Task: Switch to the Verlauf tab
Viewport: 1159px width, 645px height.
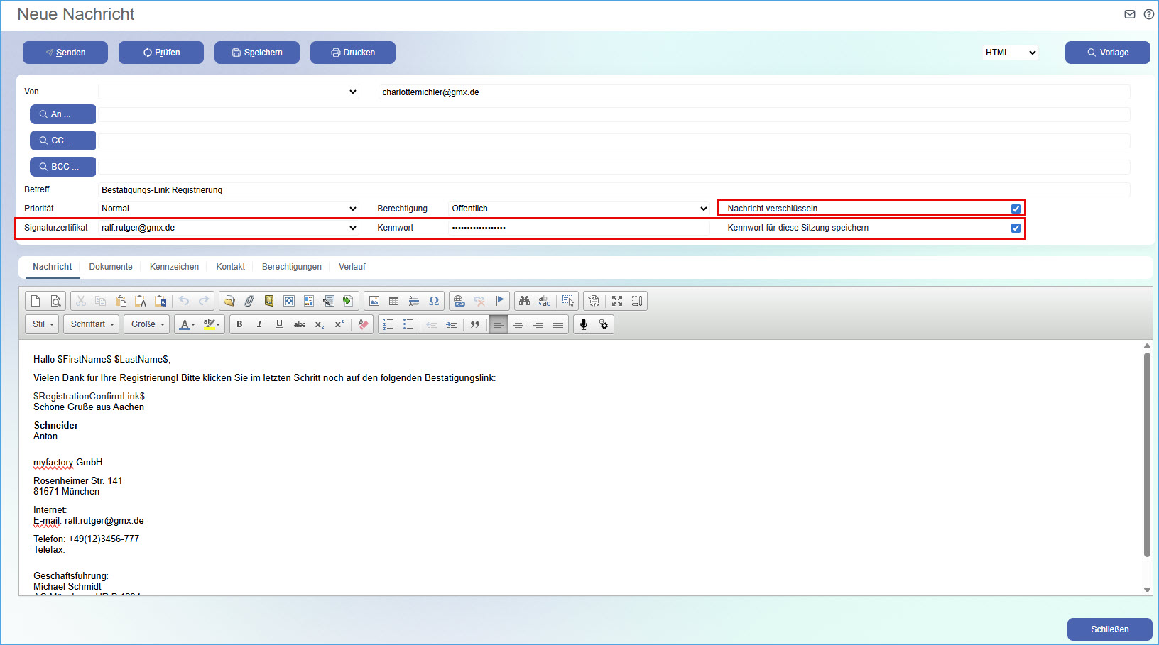Action: 352,267
